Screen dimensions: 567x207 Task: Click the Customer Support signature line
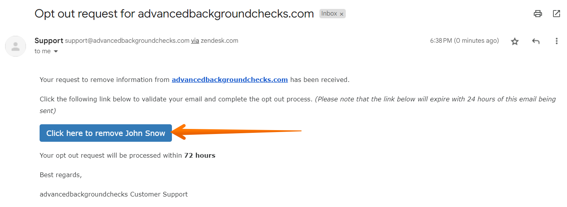click(113, 194)
